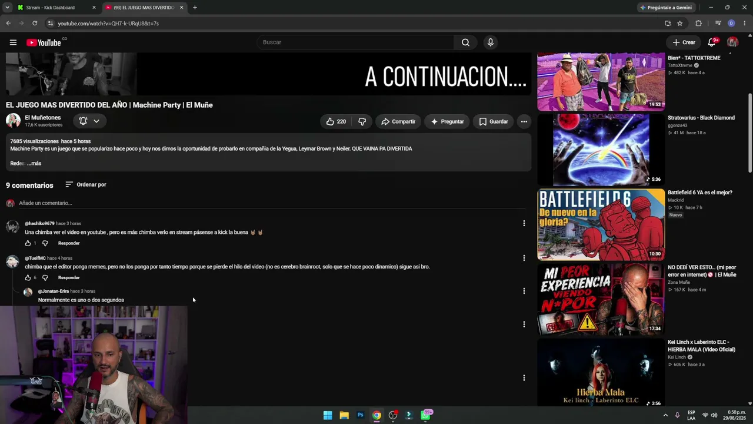
Task: Click the Preguntar button
Action: pyautogui.click(x=447, y=121)
